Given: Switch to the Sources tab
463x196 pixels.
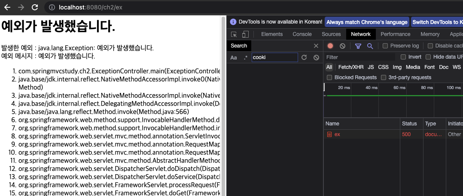Looking at the screenshot, I should [x=331, y=34].
